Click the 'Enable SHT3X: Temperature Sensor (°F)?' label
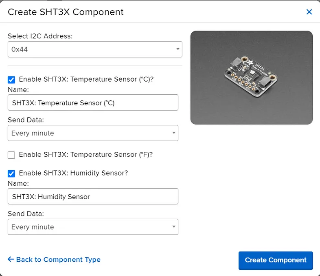Viewport: 320px width, 276px height. click(86, 154)
